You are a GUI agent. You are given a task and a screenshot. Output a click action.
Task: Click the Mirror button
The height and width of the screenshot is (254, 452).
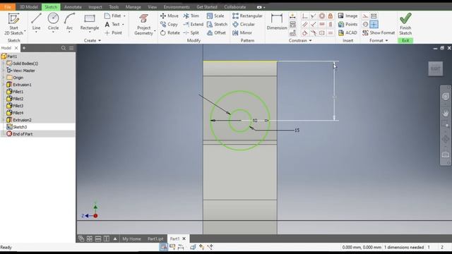tap(242, 33)
